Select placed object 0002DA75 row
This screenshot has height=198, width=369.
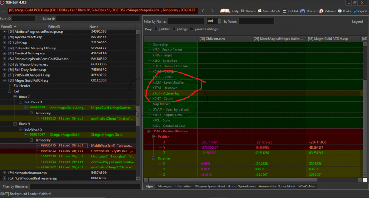click(x=68, y=145)
